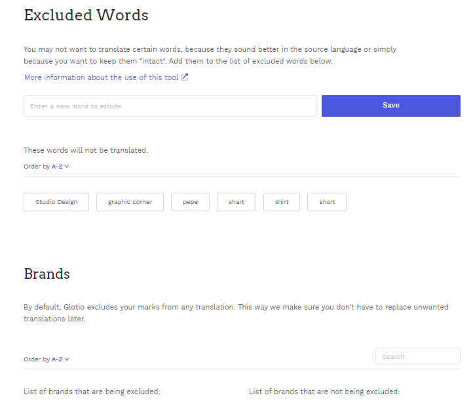Image resolution: width=473 pixels, height=404 pixels.
Task: Click List of brands not being excluded label
Action: coord(324,392)
